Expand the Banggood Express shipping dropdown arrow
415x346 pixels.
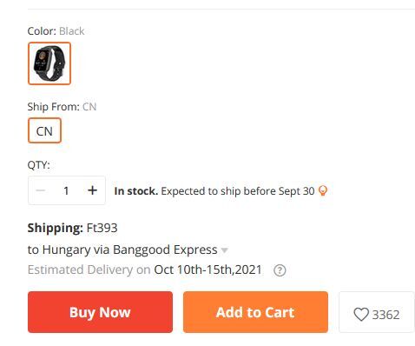pyautogui.click(x=225, y=250)
